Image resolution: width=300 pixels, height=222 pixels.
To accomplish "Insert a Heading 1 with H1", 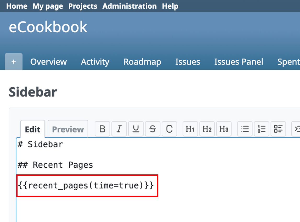I will point(190,129).
